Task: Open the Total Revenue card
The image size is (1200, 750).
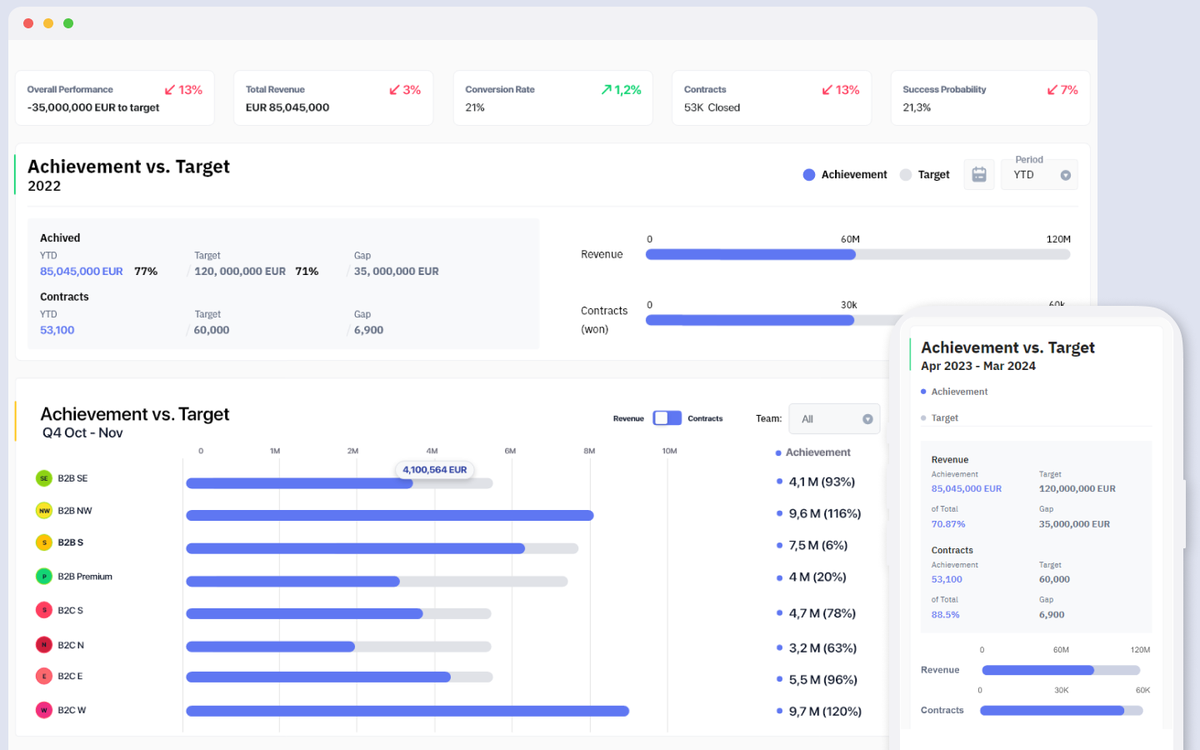Action: [333, 98]
